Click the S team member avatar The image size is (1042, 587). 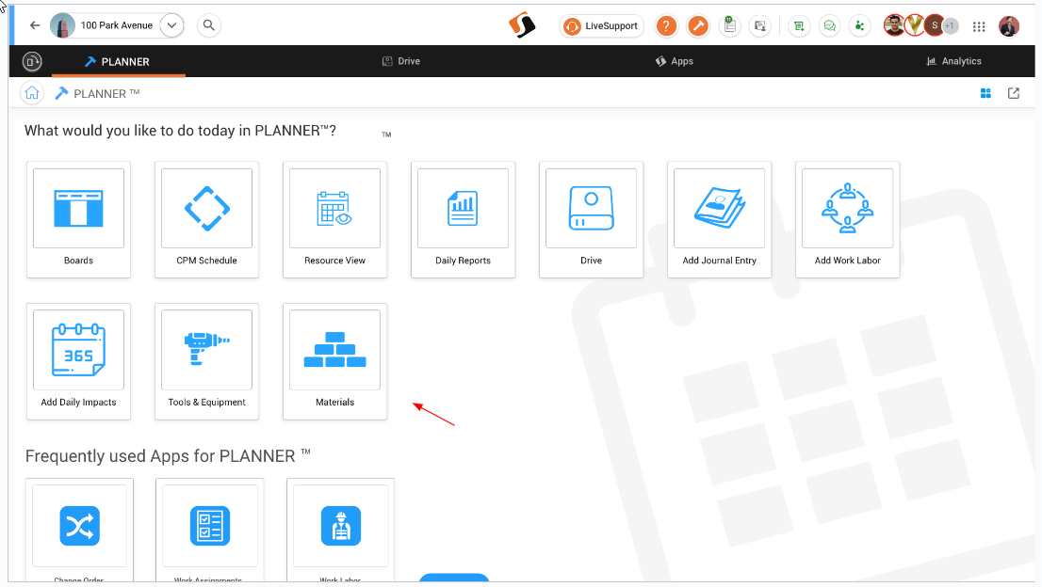pyautogui.click(x=935, y=25)
